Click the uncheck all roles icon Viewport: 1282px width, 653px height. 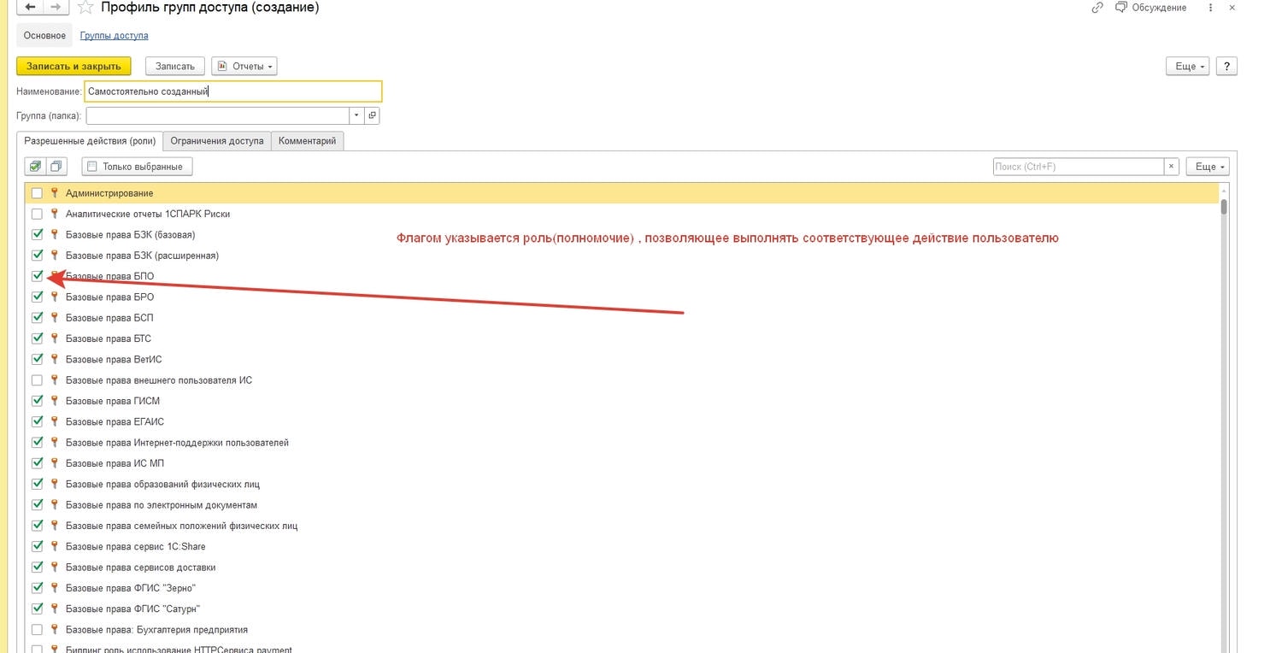[x=56, y=167]
